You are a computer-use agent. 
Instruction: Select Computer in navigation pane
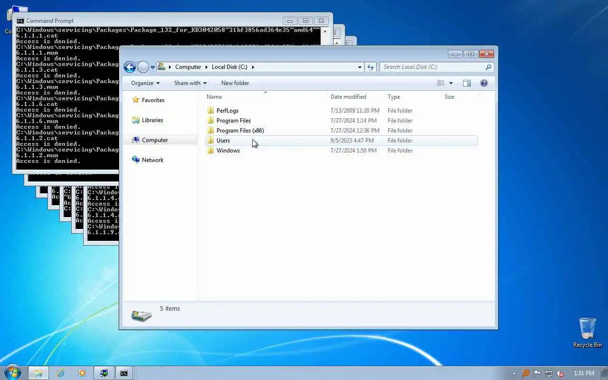pyautogui.click(x=155, y=140)
